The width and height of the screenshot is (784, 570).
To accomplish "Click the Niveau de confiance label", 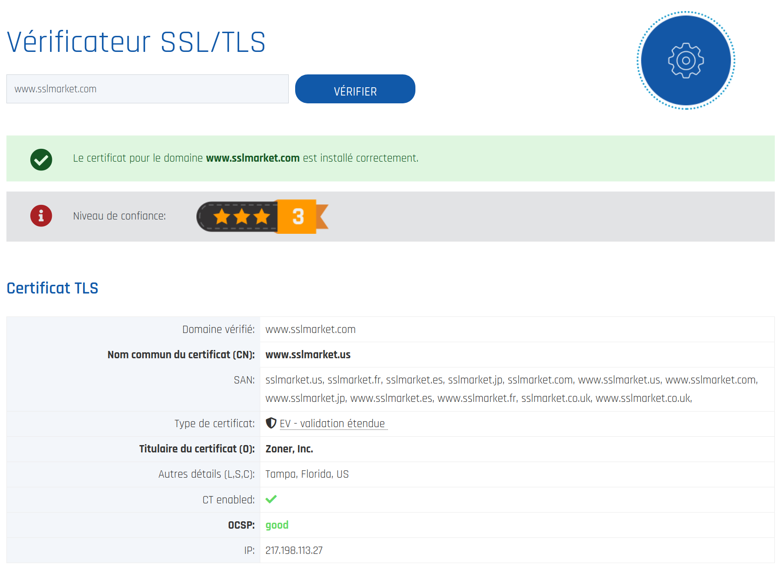I will pos(119,216).
